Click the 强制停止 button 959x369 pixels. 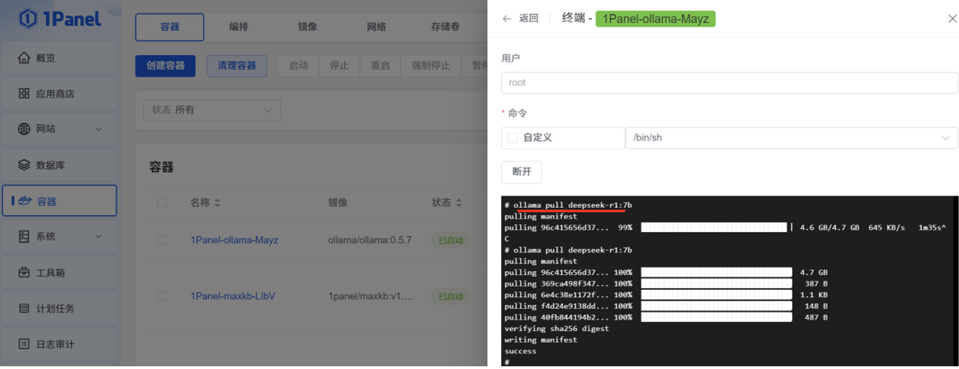[431, 66]
